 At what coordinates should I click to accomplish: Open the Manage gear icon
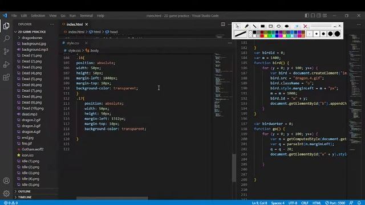[x=6, y=193]
